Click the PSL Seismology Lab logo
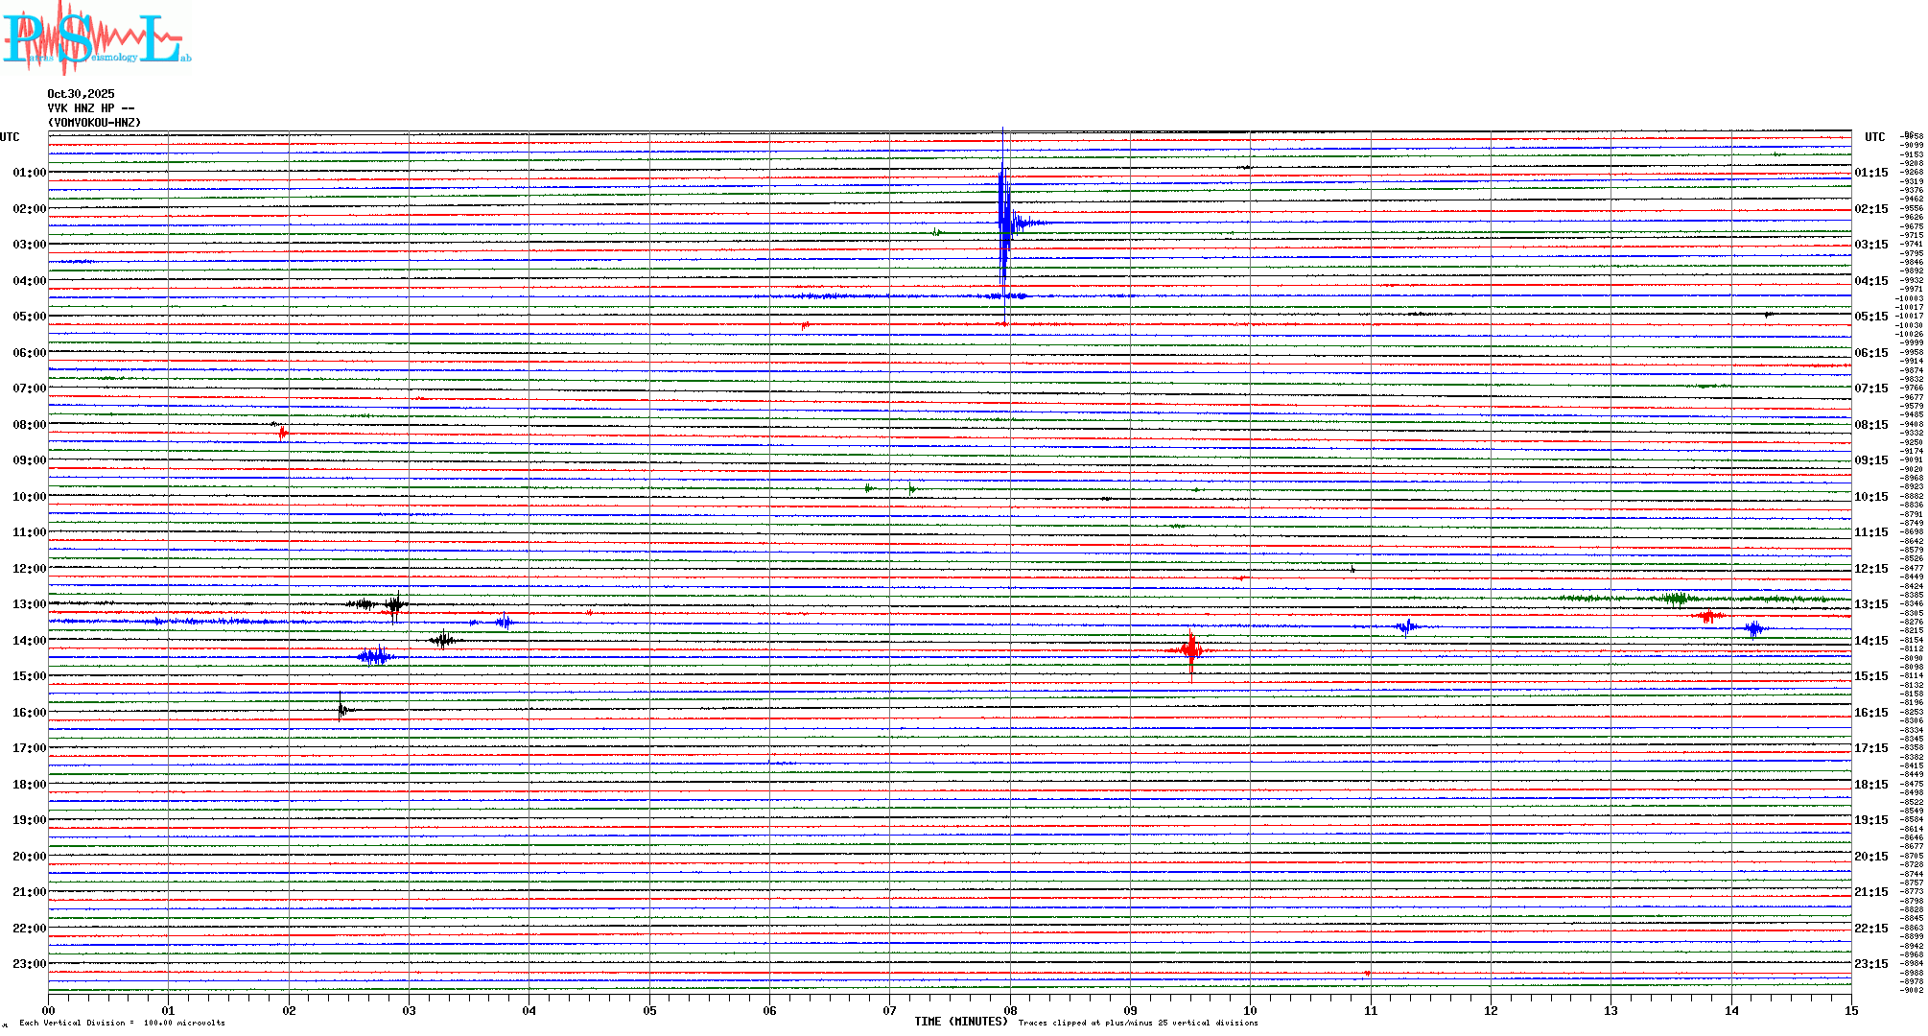Image resolution: width=1928 pixels, height=1036 pixels. (96, 38)
